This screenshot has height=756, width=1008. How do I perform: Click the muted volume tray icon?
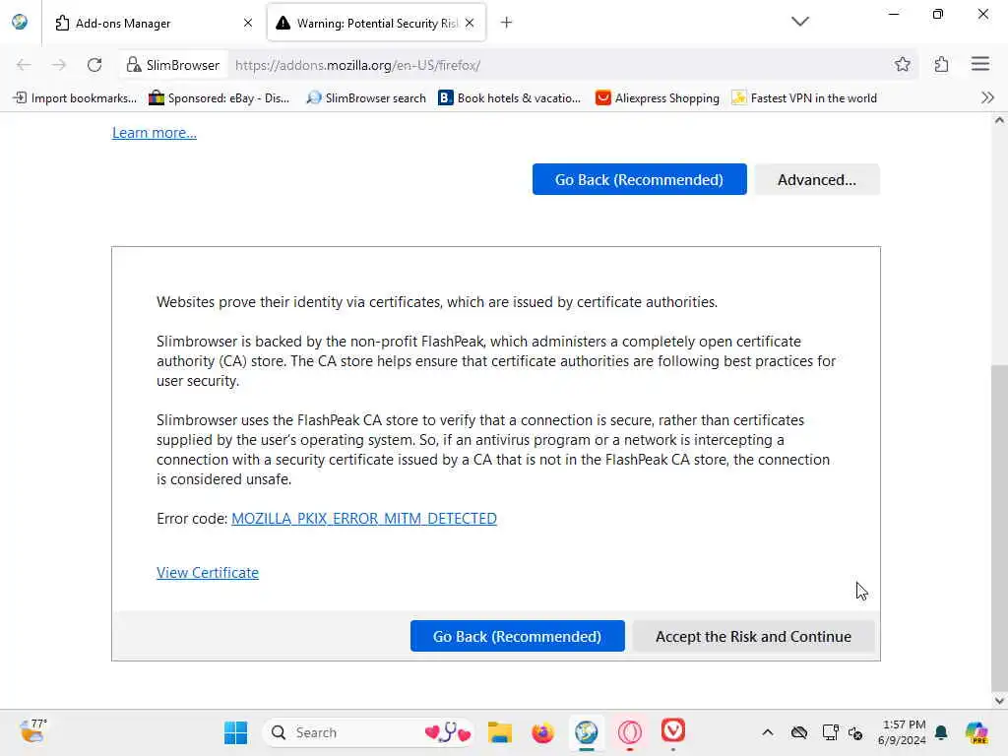point(855,732)
